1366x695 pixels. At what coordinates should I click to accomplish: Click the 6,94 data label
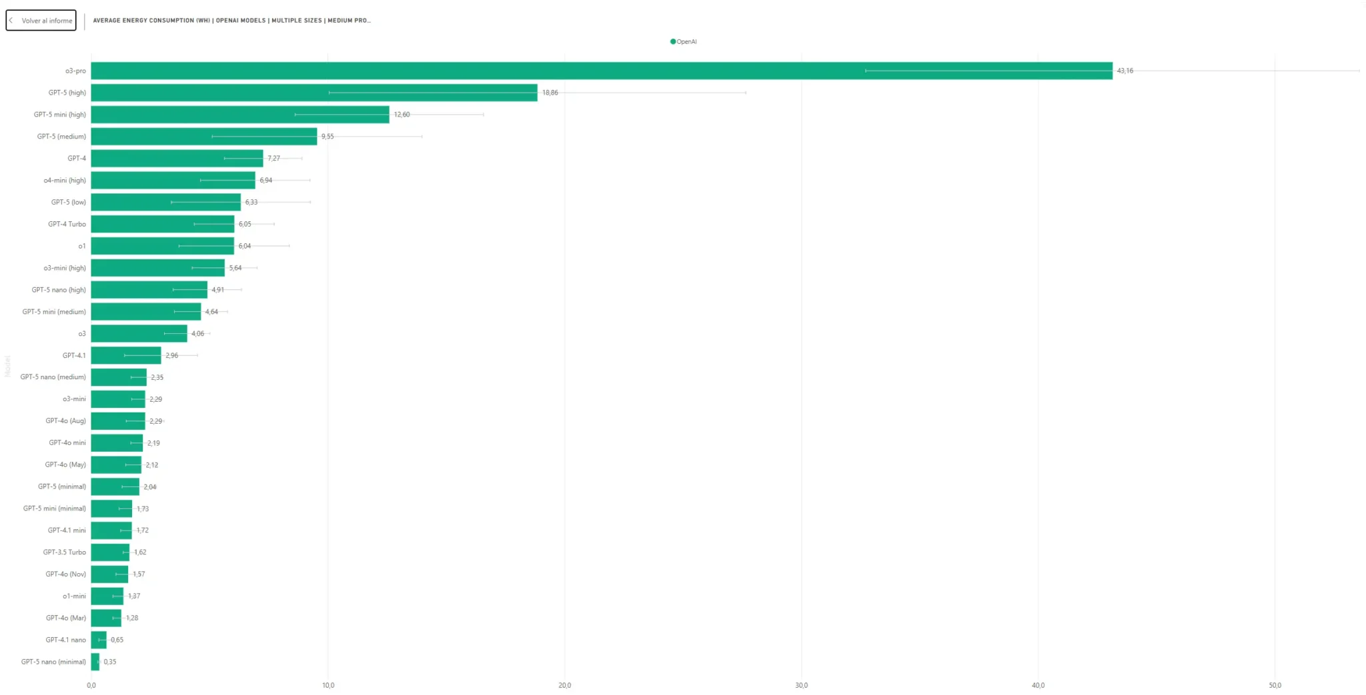click(266, 181)
